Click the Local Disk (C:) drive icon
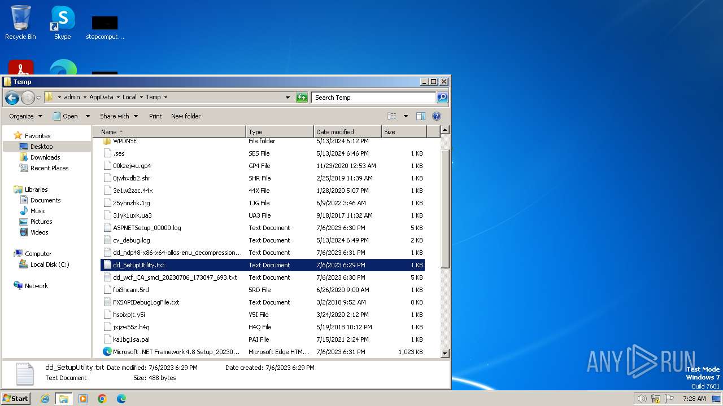Image resolution: width=723 pixels, height=406 pixels. (x=24, y=264)
